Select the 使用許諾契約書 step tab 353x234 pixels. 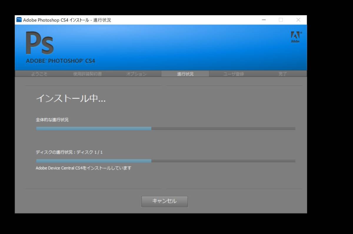pos(87,74)
